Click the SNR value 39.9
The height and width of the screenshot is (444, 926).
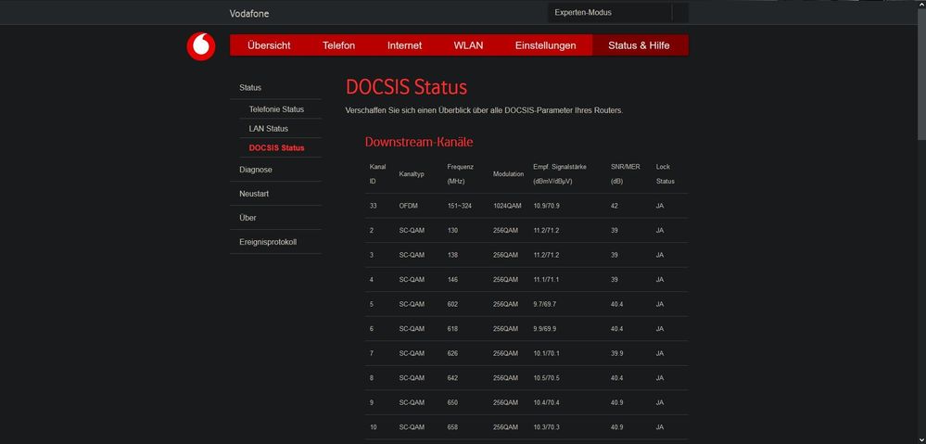tap(616, 354)
